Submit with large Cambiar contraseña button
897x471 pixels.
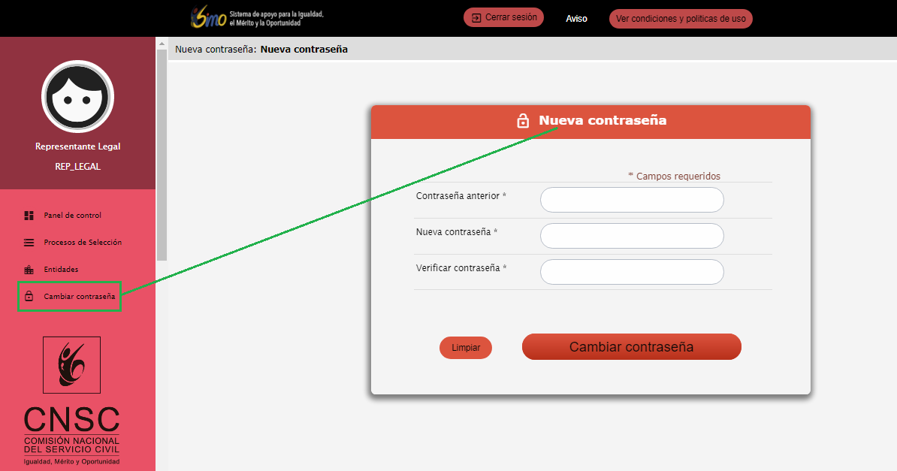point(631,347)
